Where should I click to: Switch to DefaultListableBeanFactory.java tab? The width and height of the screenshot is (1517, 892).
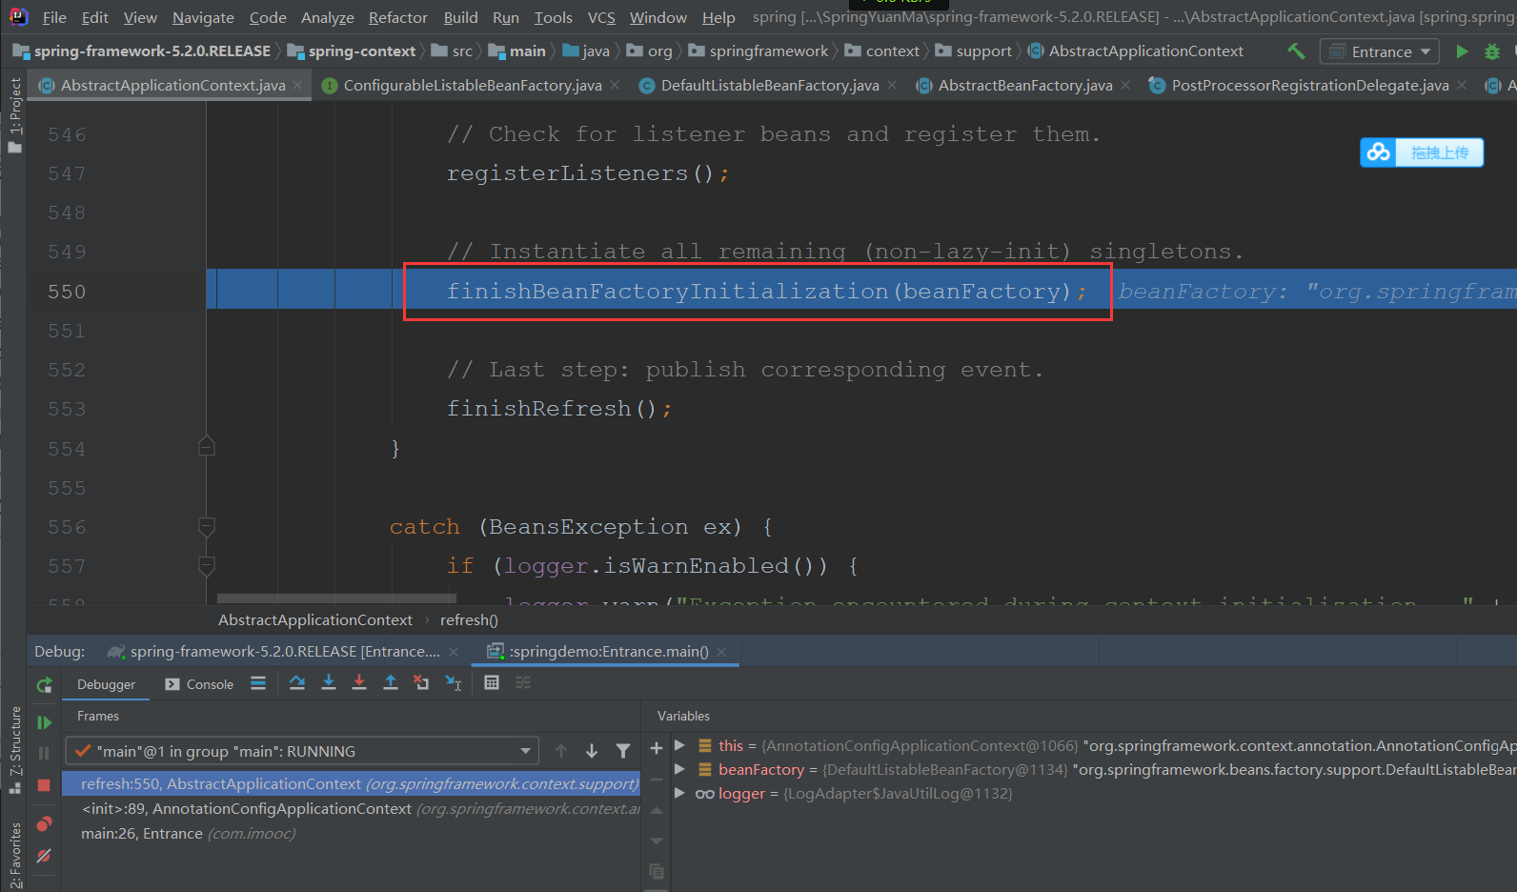pyautogui.click(x=770, y=86)
